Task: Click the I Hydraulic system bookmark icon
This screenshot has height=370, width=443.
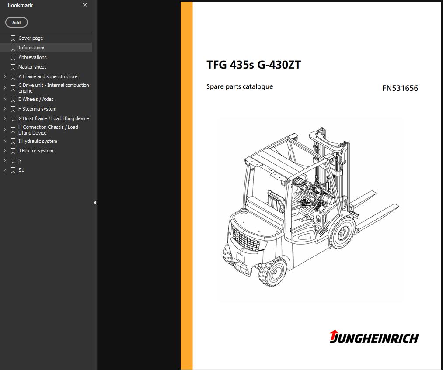Action: pyautogui.click(x=13, y=141)
